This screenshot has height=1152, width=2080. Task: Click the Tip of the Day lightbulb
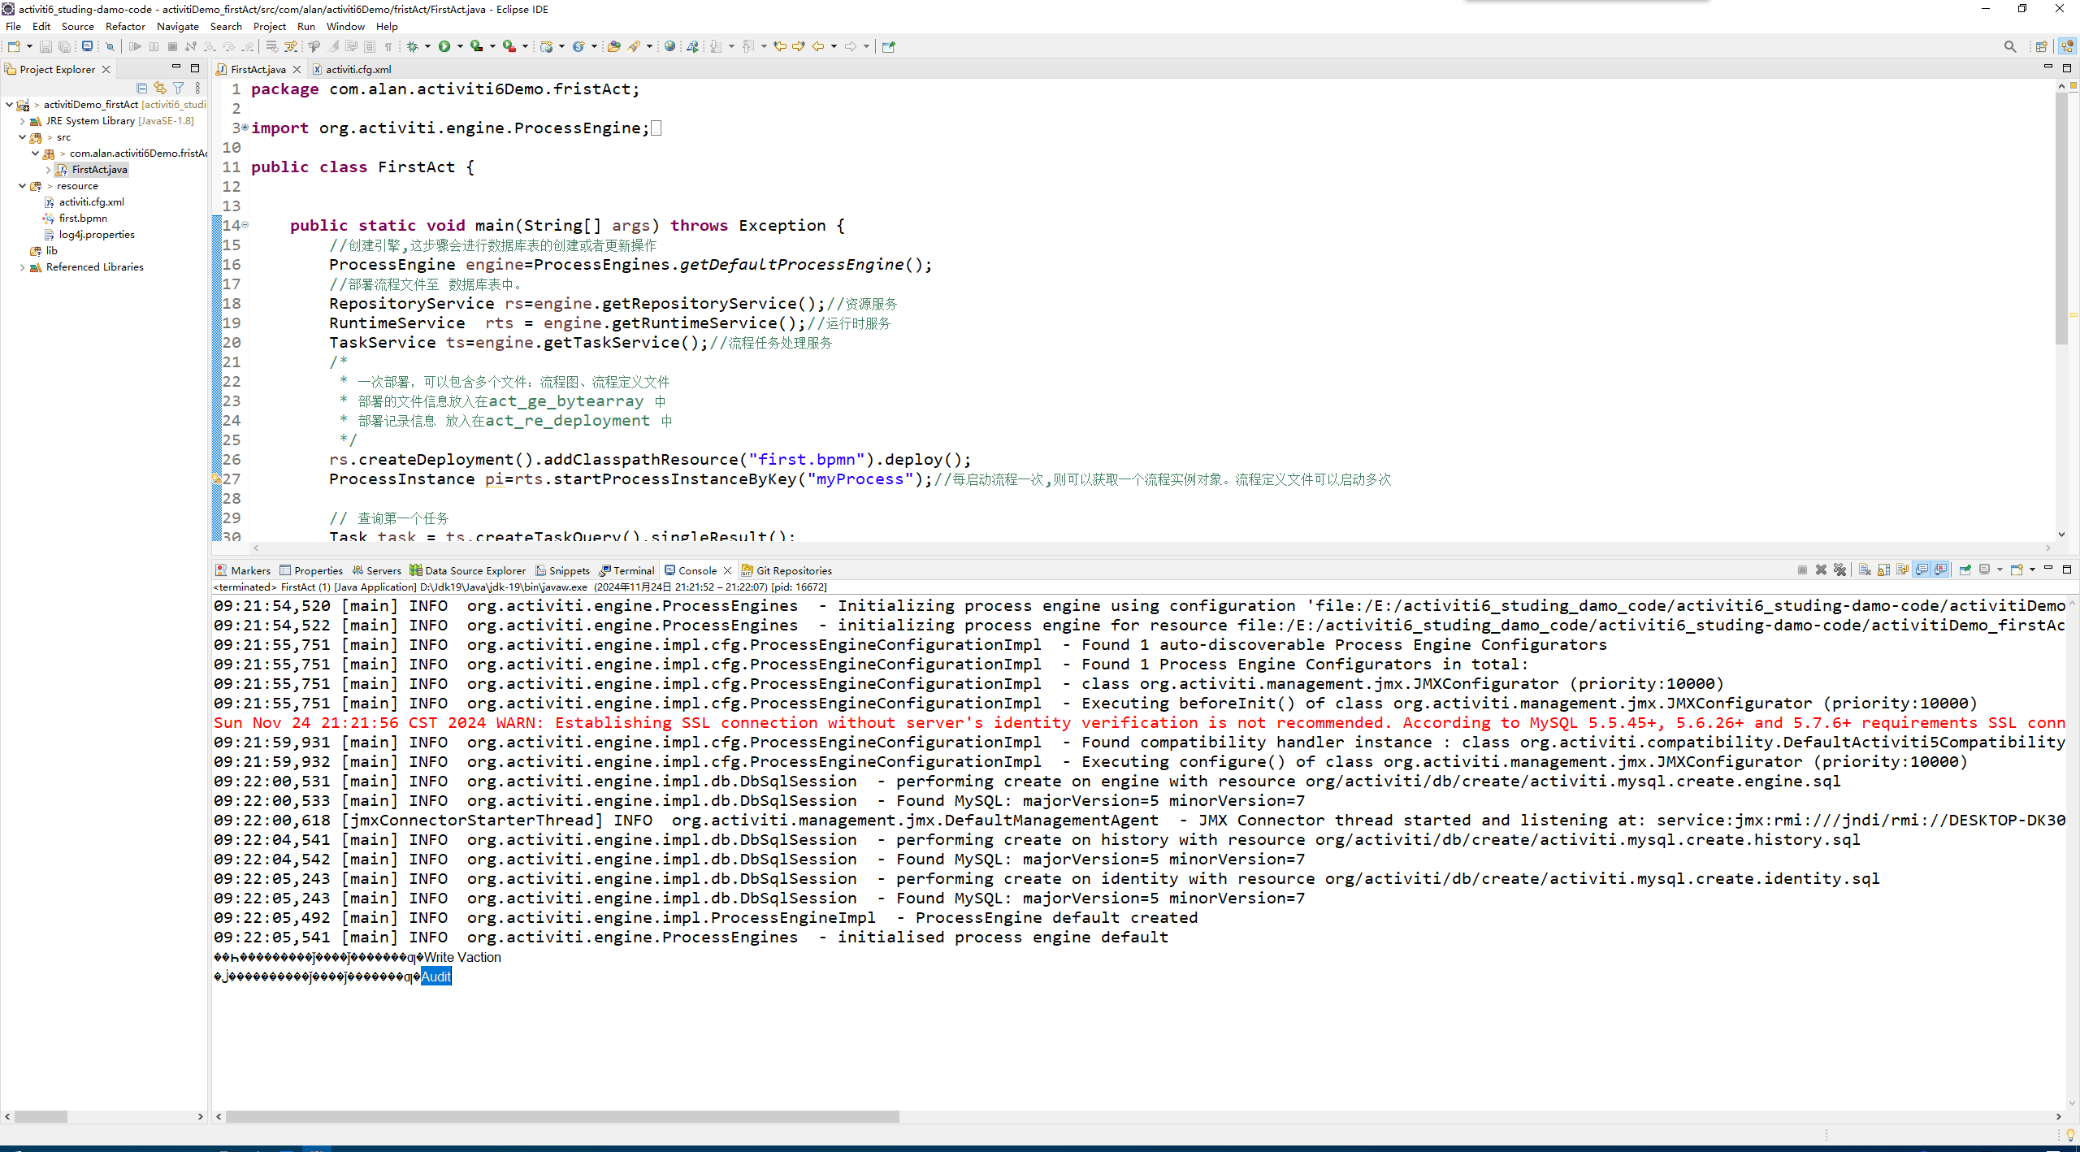pyautogui.click(x=2070, y=1135)
